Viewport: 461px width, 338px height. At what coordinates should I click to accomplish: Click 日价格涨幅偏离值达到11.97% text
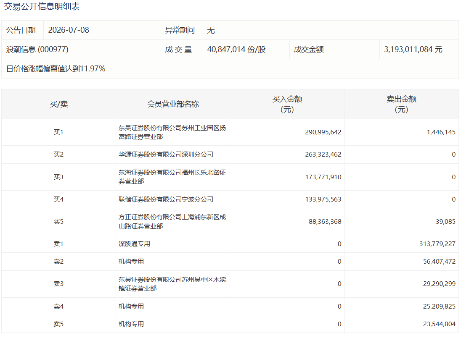(x=56, y=69)
